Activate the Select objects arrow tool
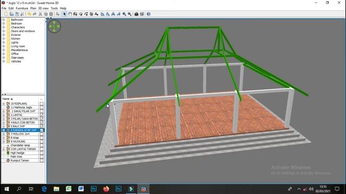Viewport: 346px width, 194px height. (64, 14)
